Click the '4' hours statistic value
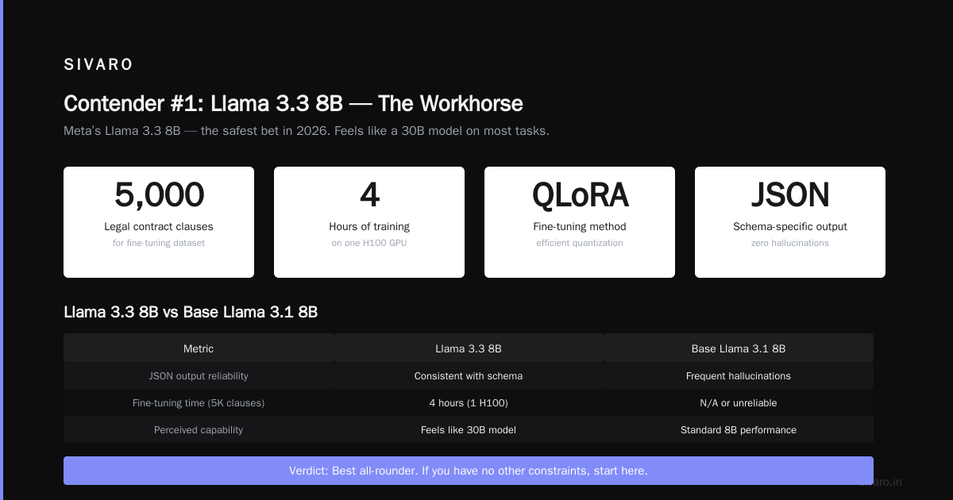This screenshot has height=500, width=953. click(369, 195)
